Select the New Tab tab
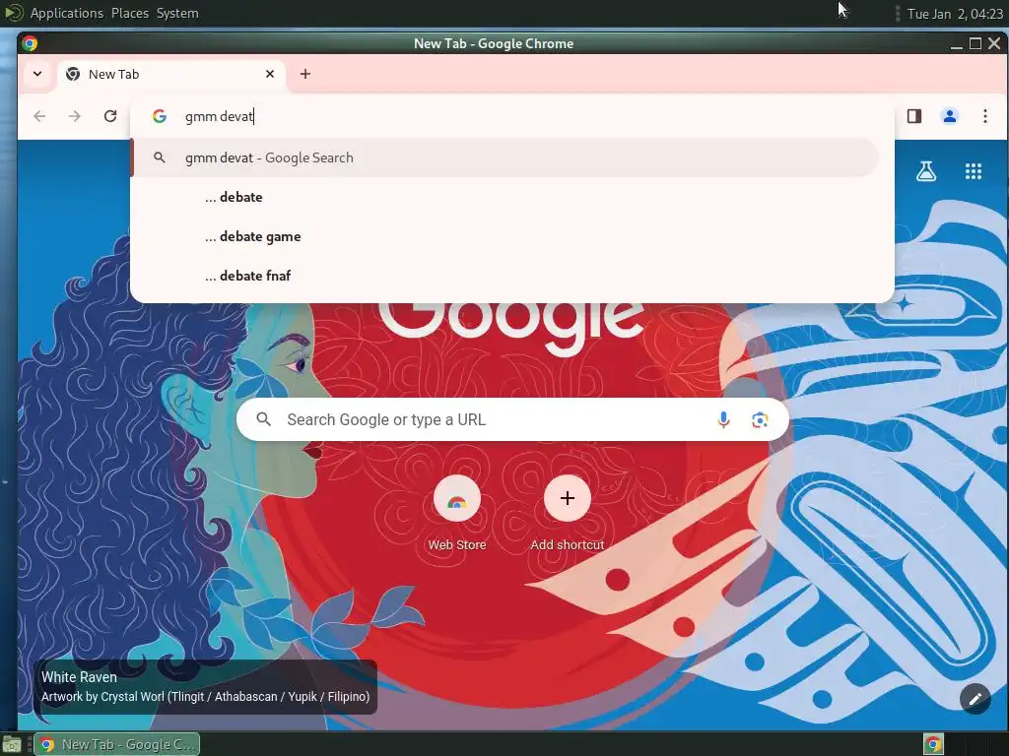The height and width of the screenshot is (756, 1009). pos(172,74)
